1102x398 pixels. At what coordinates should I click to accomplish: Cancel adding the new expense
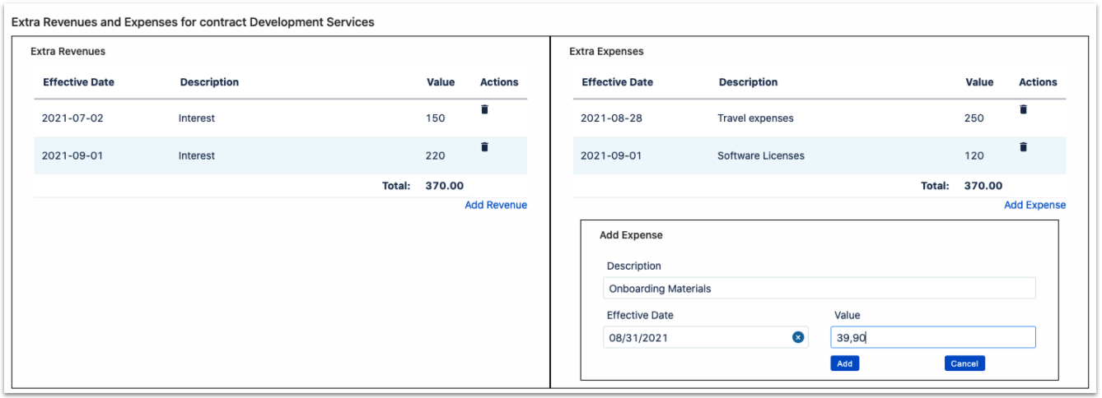pos(964,363)
